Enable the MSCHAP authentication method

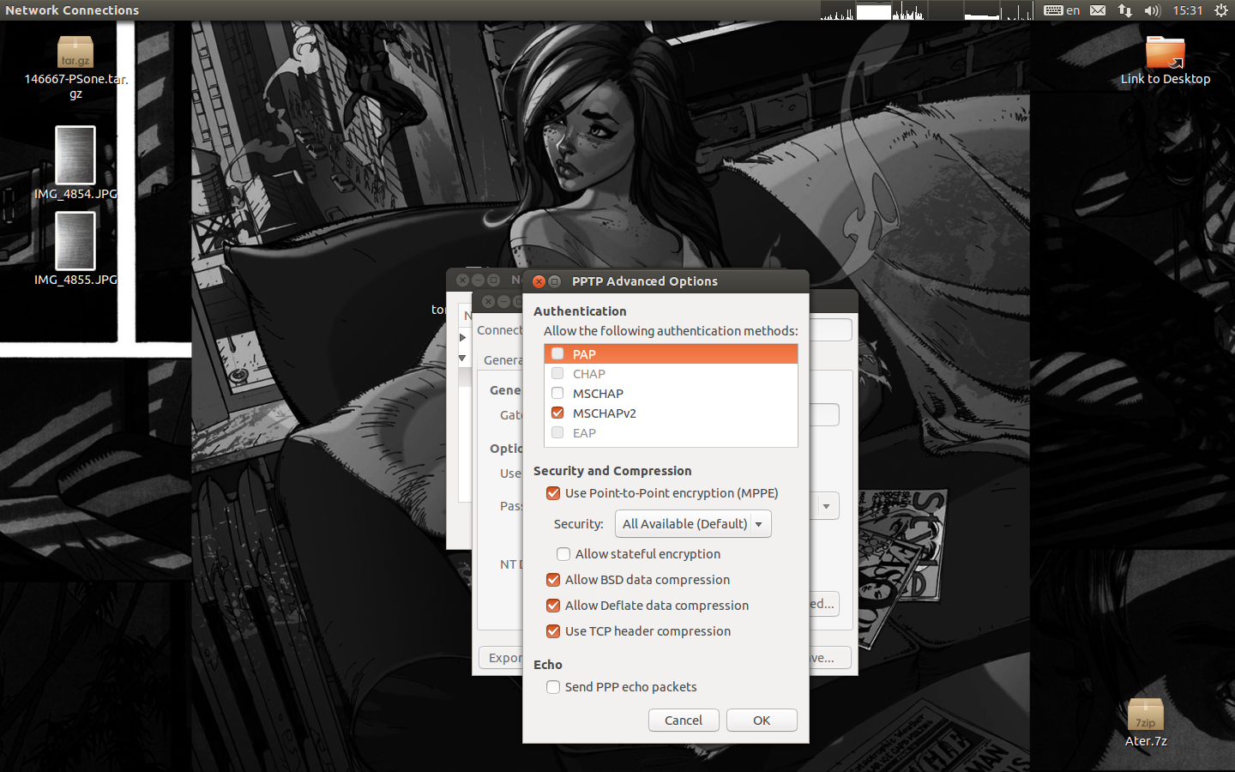click(x=557, y=394)
